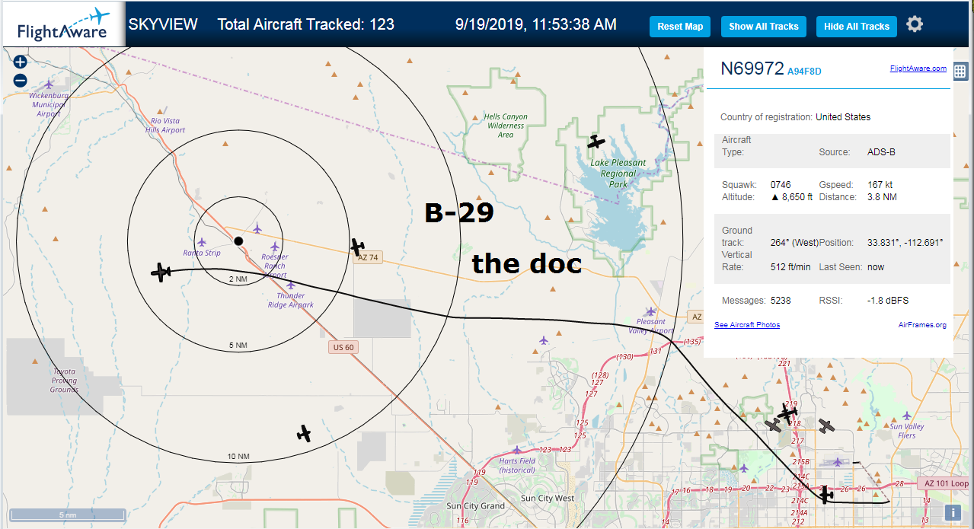Image resolution: width=974 pixels, height=529 pixels.
Task: Click the 2 NM range ring label
Action: [238, 279]
